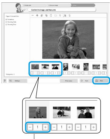Click copy count field under third thumbnail
This screenshot has height=139, width=110.
pos(55,73)
